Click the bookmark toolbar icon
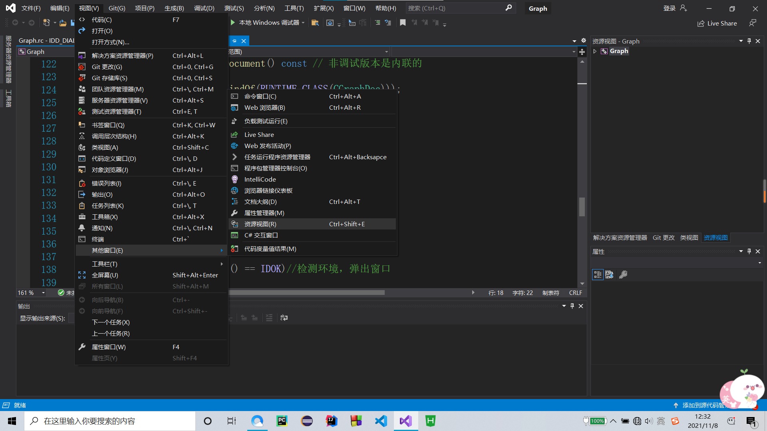The width and height of the screenshot is (767, 431). pos(403,23)
